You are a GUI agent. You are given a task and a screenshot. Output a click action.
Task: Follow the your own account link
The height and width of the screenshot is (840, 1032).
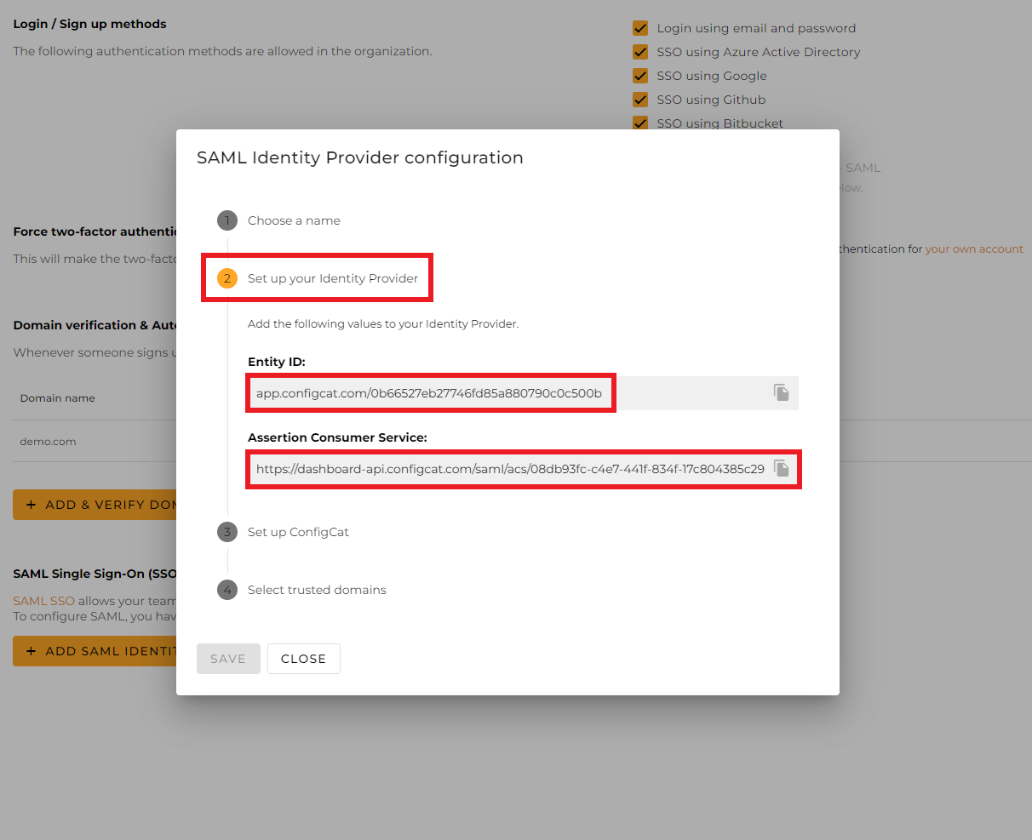click(974, 249)
